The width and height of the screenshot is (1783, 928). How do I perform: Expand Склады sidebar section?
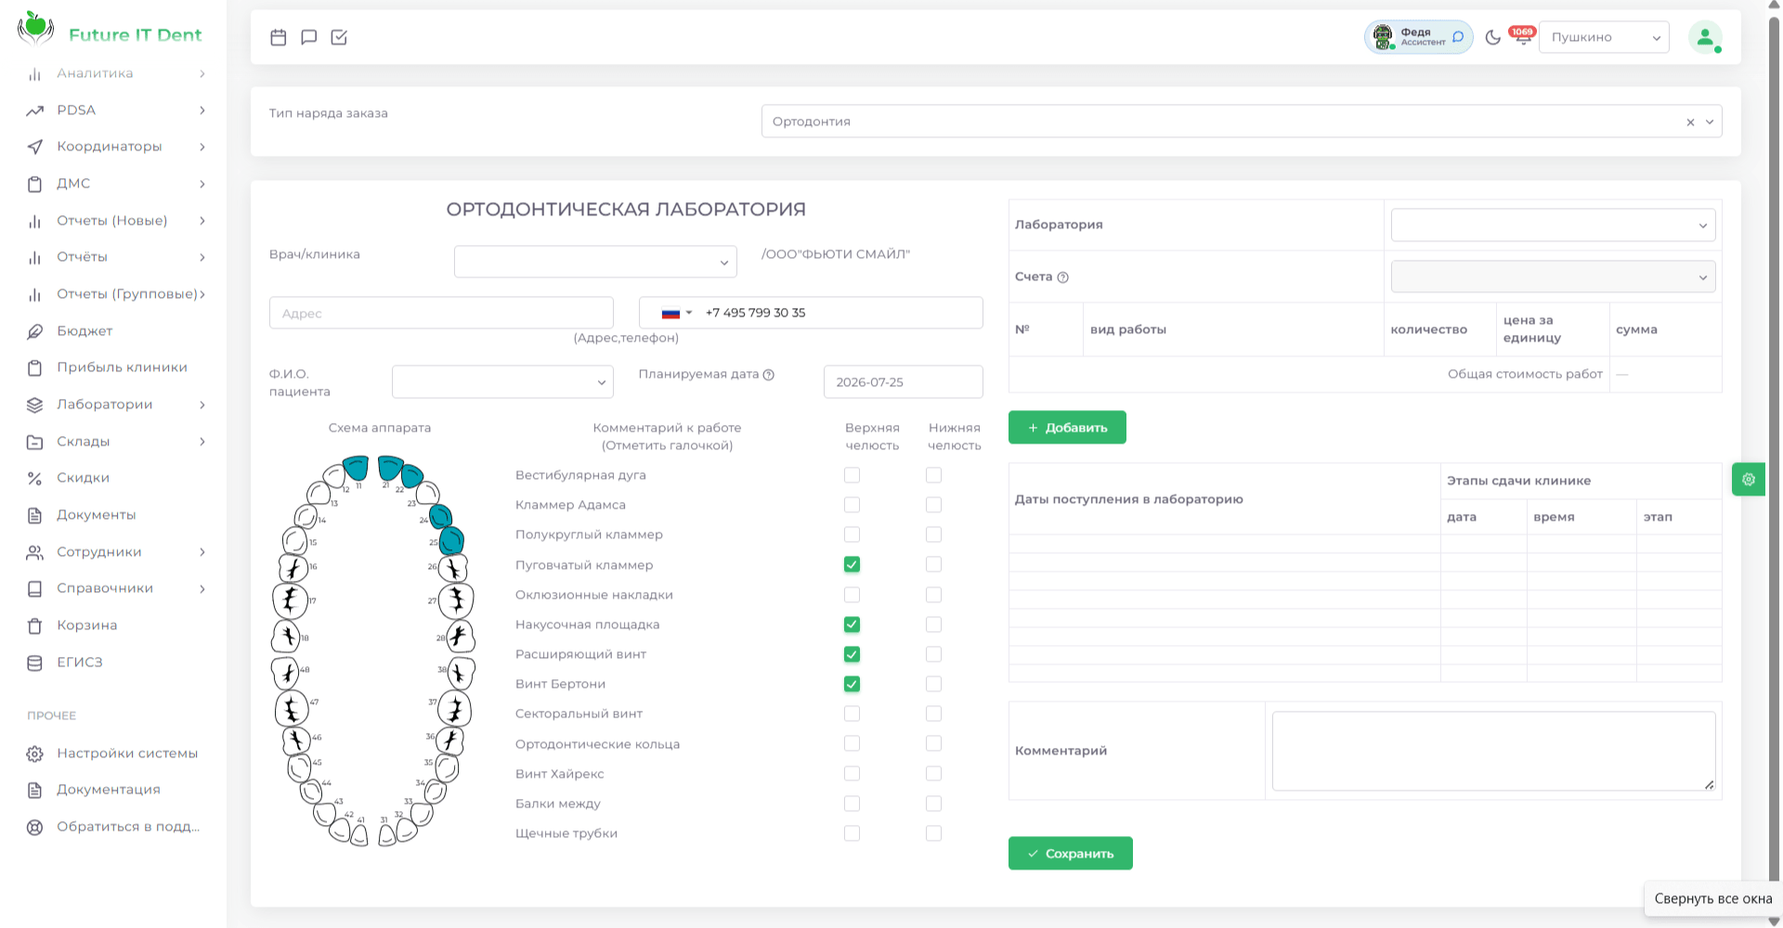point(116,442)
